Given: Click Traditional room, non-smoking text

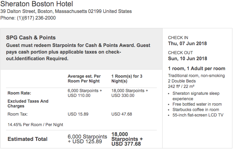Looking at the screenshot, I should point(196,76).
